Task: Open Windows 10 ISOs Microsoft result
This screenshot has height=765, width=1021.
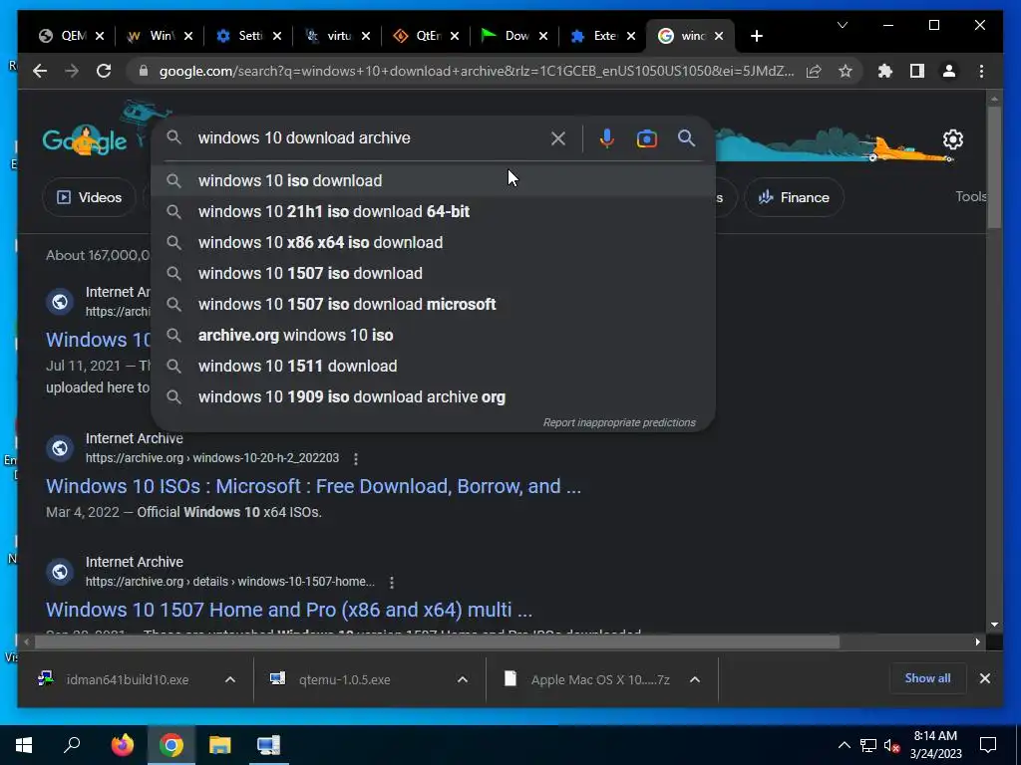Action: 313,486
